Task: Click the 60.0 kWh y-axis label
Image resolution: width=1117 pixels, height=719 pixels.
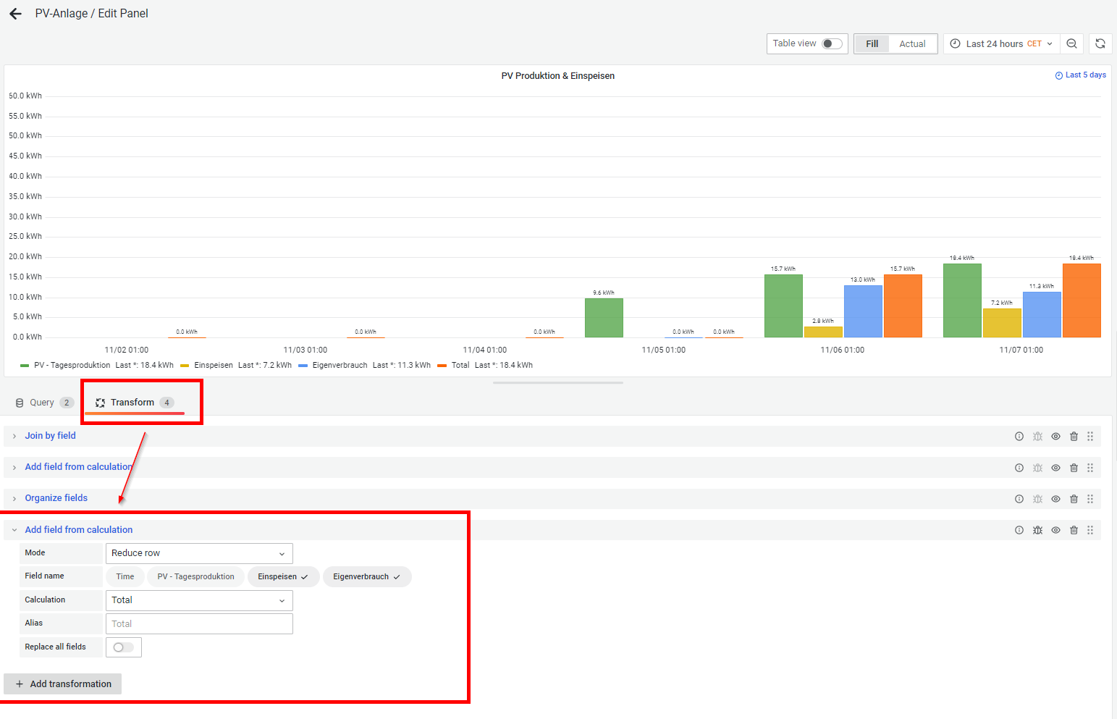Action: tap(25, 96)
